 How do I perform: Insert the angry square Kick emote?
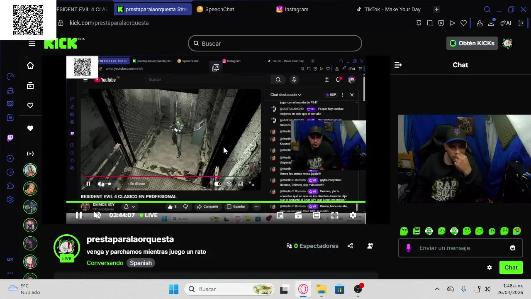coord(417,231)
